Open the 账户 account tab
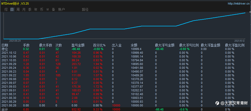Image resolution: width=251 pixels, height=111 pixels. click(61, 10)
